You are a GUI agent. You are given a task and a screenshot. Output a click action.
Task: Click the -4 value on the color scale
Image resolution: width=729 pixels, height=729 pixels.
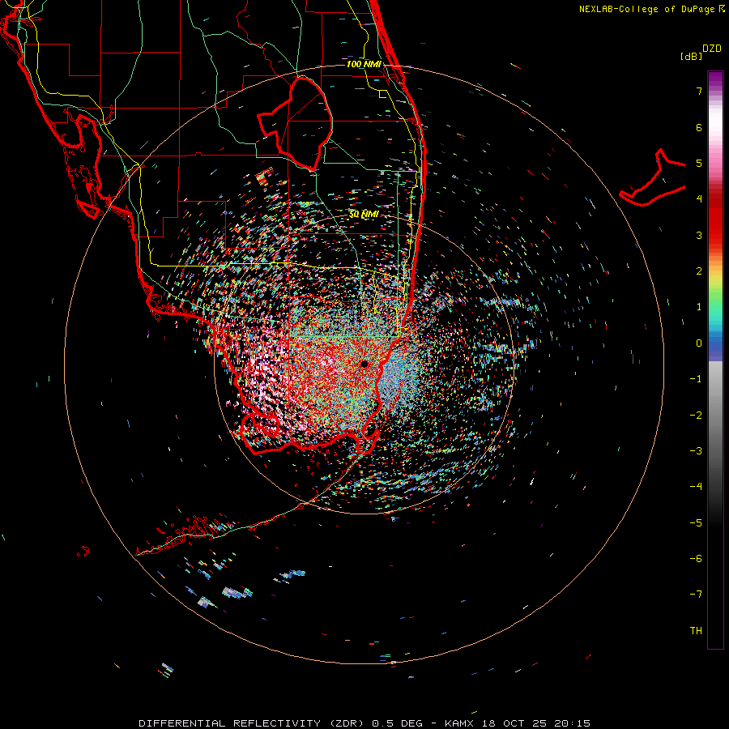(x=696, y=487)
